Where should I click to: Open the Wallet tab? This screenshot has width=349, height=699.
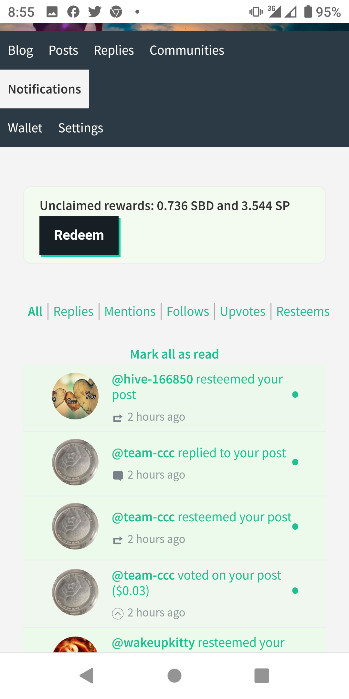(x=25, y=128)
